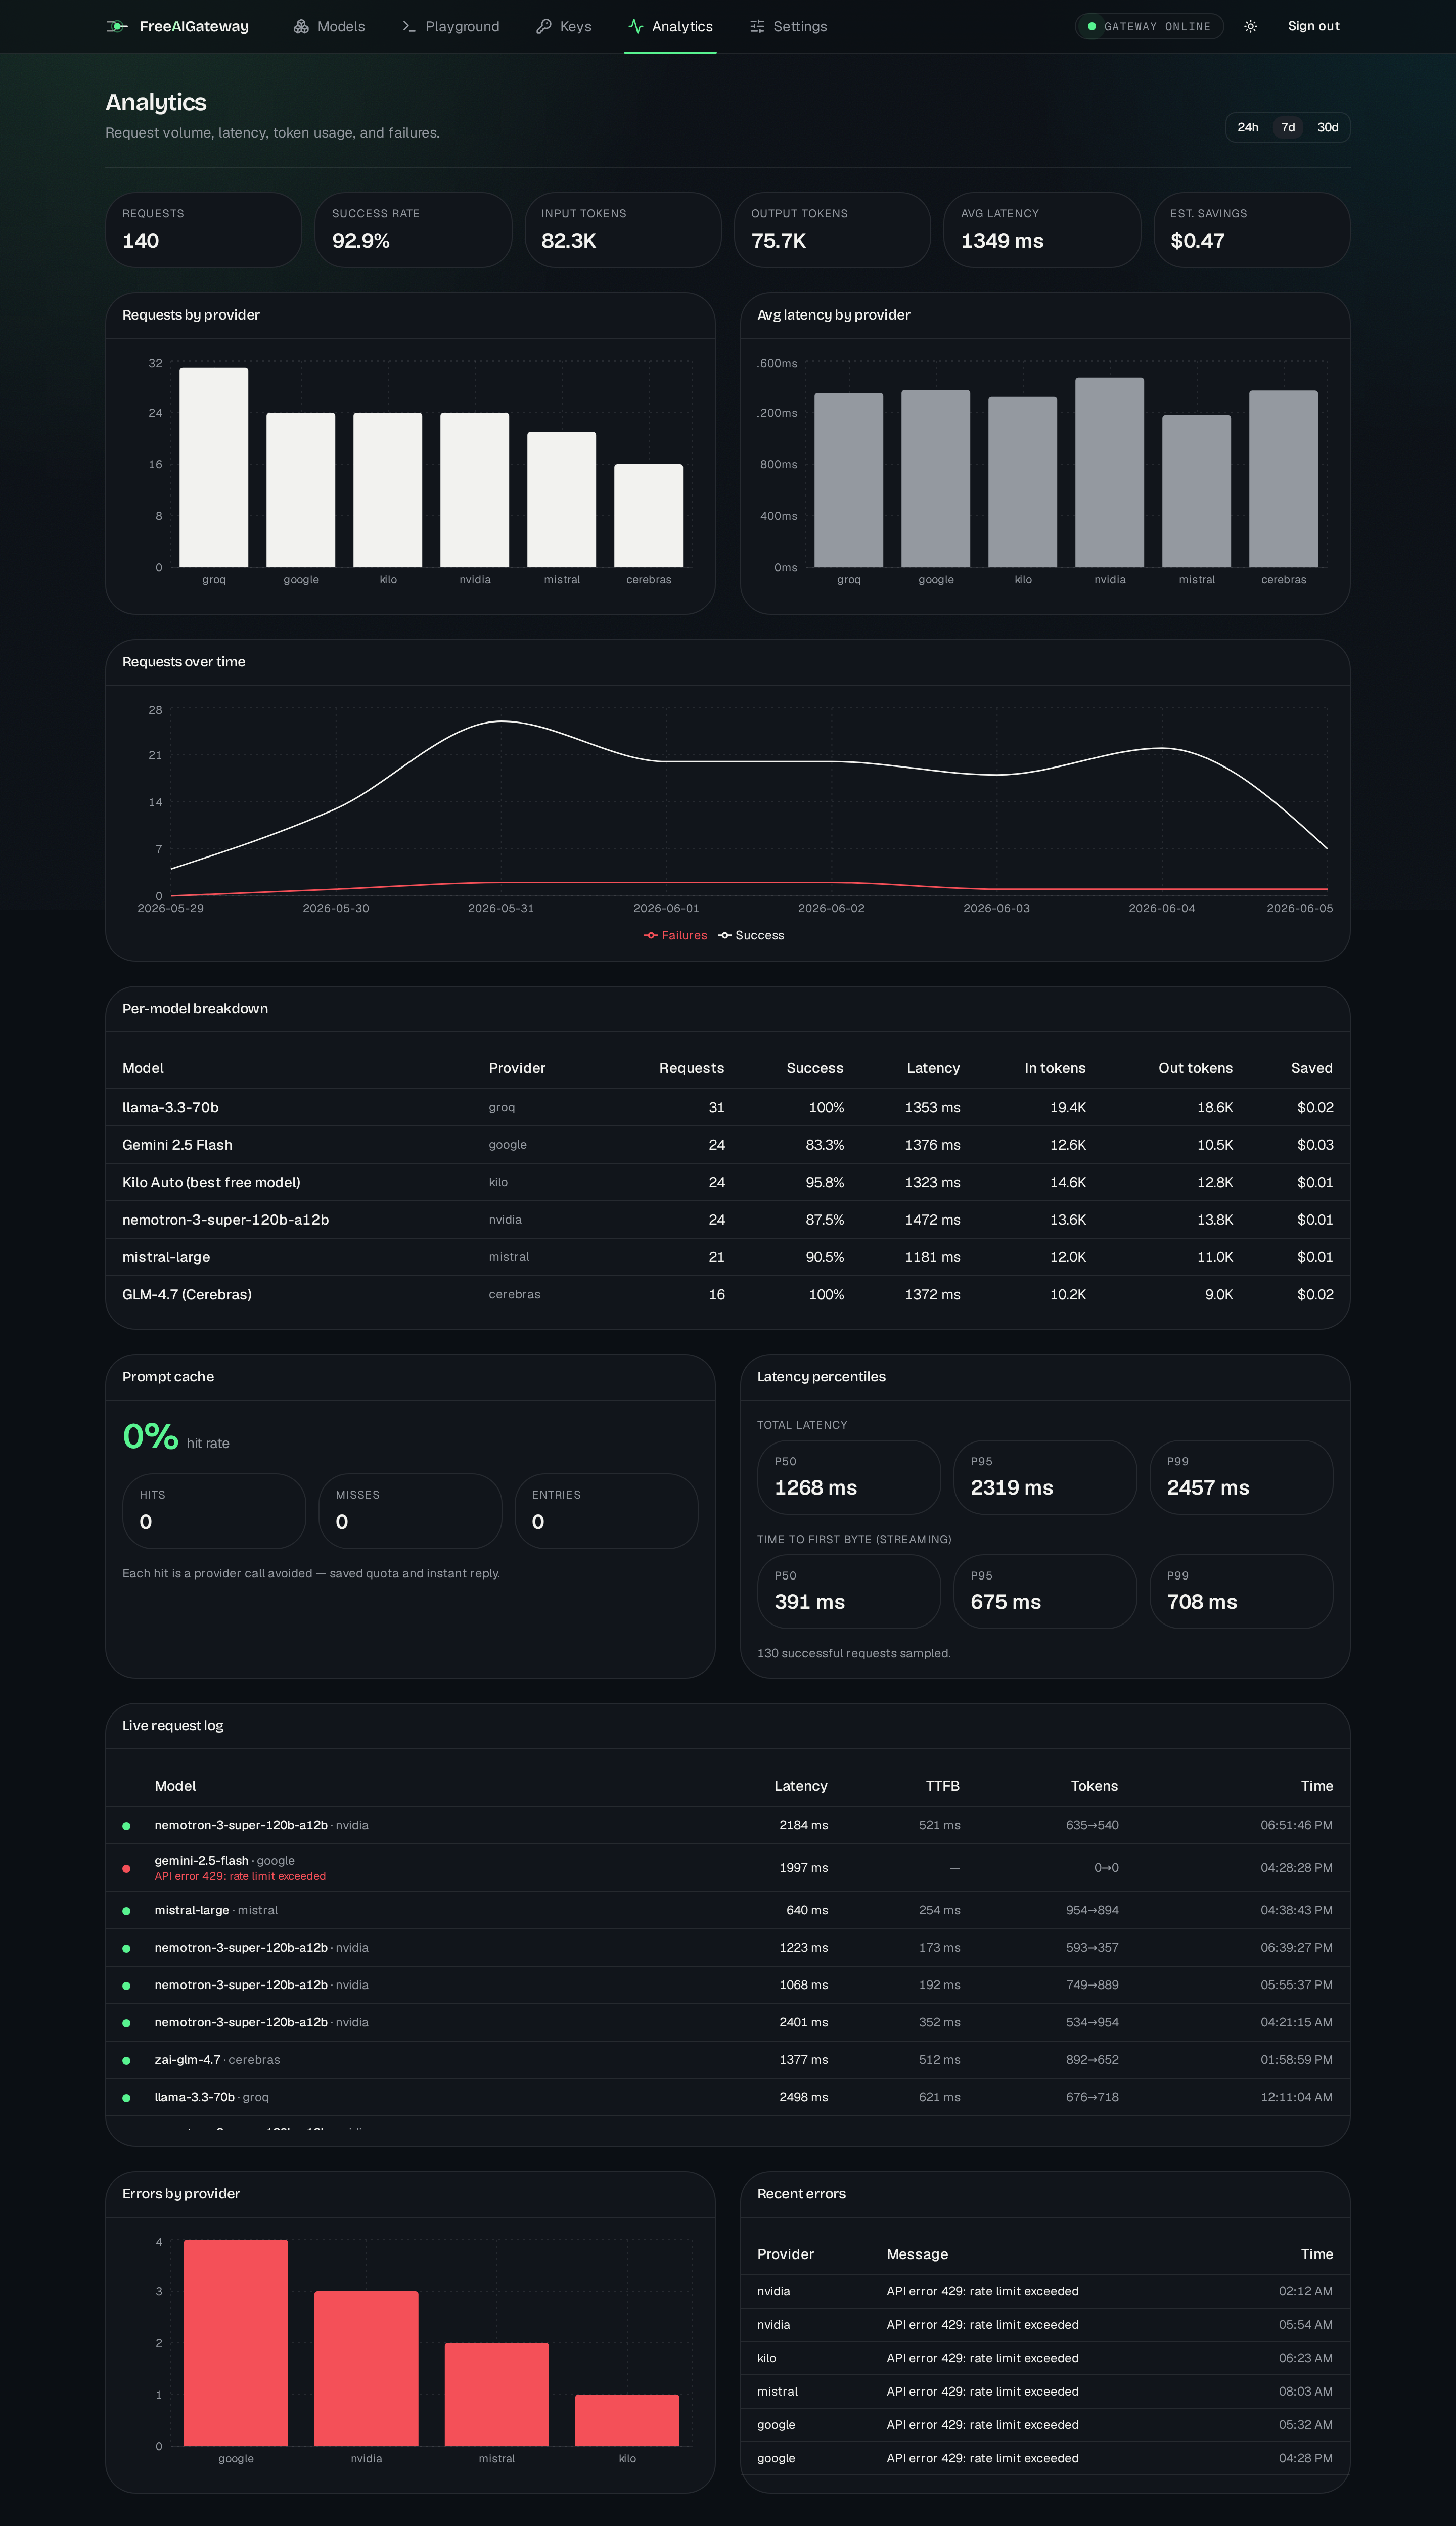Click the nvidia bar in Avg latency by provider
The image size is (1456, 2526).
[1110, 472]
